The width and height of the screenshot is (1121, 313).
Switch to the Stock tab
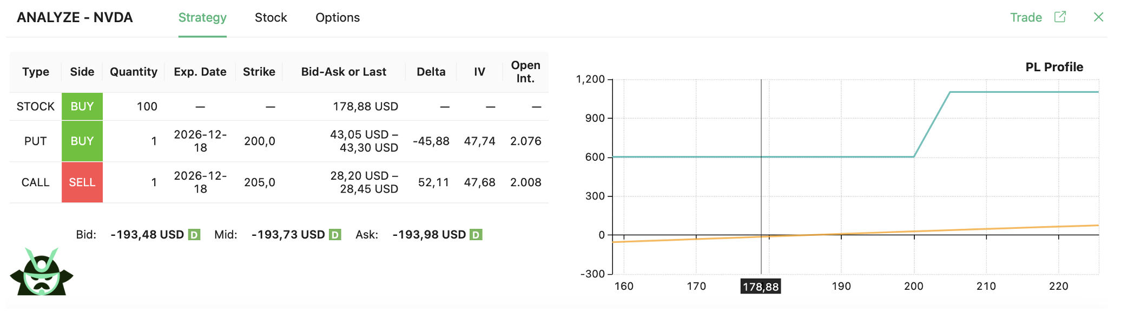tap(271, 18)
